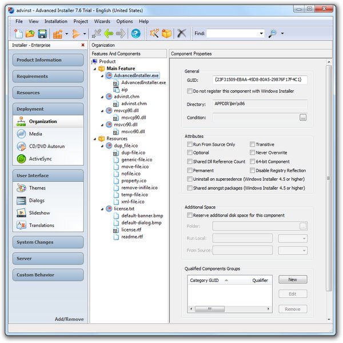
Task: Open Media page in sidebar
Action: click(48, 134)
